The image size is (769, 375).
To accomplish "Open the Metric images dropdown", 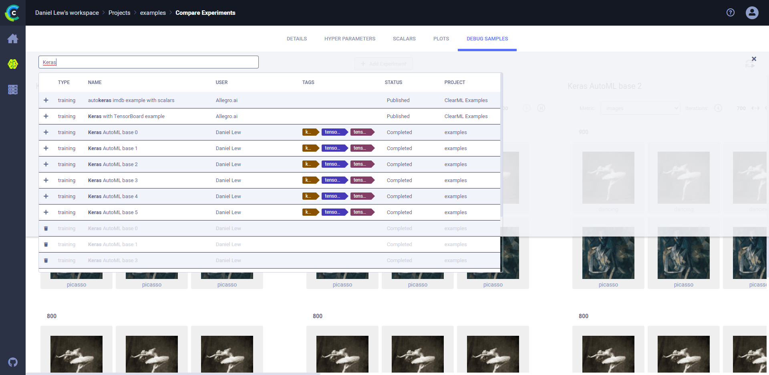I will (x=640, y=108).
